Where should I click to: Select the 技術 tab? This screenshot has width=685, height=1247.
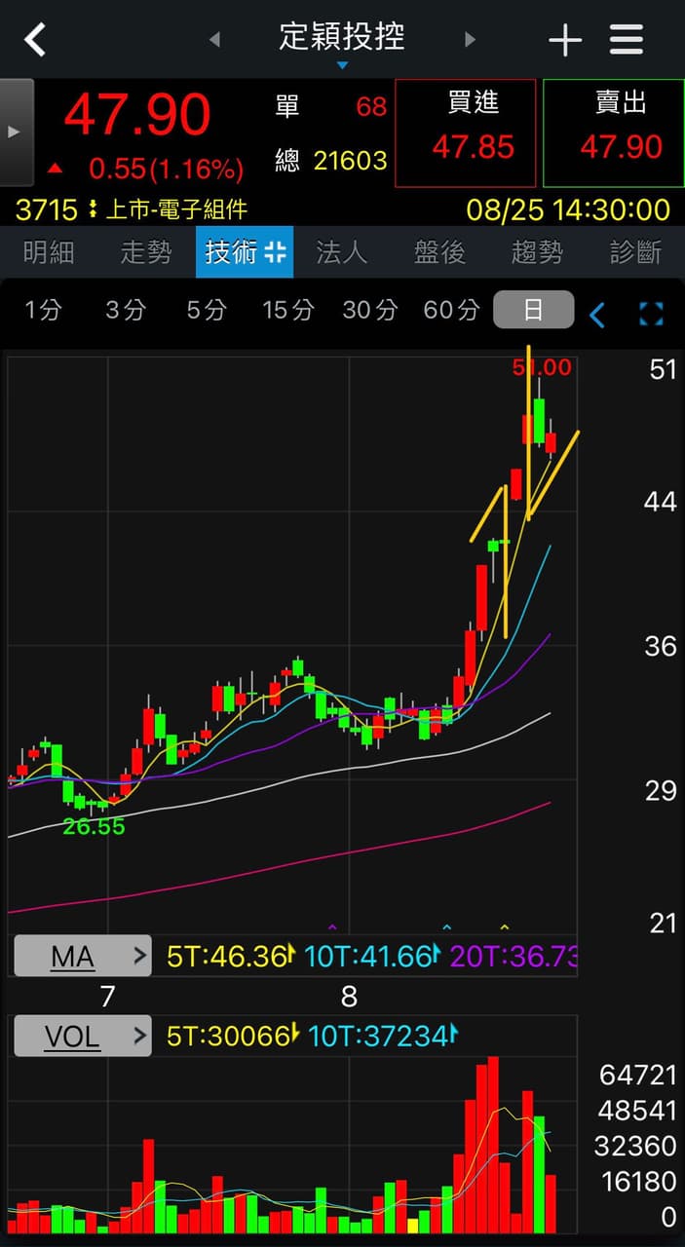click(245, 252)
